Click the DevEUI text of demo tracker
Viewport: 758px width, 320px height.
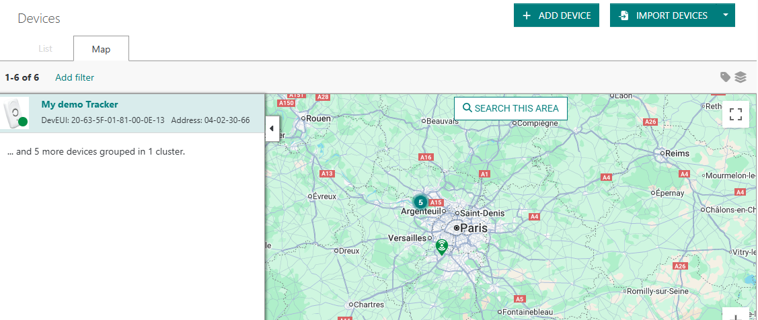pos(103,120)
